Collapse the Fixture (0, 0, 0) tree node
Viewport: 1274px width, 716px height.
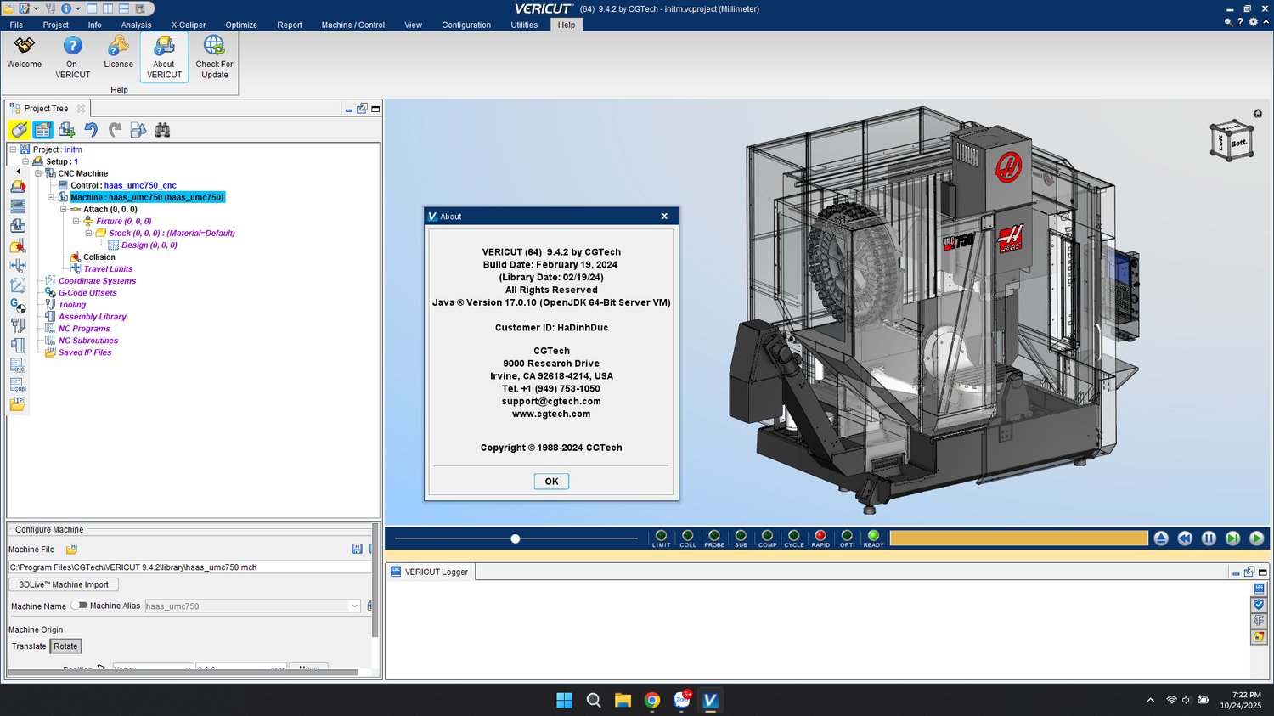coord(76,221)
